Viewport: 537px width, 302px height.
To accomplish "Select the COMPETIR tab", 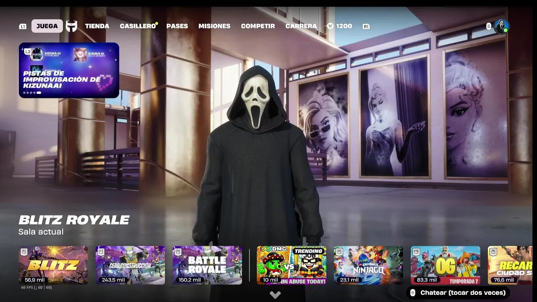I will point(258,26).
